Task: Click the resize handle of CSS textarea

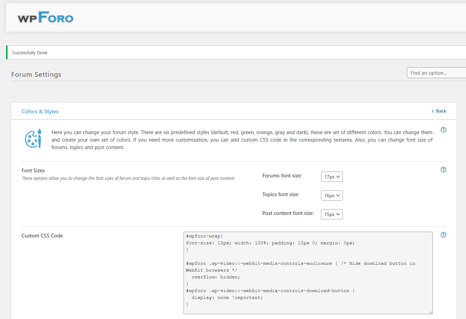Action: tap(431, 312)
